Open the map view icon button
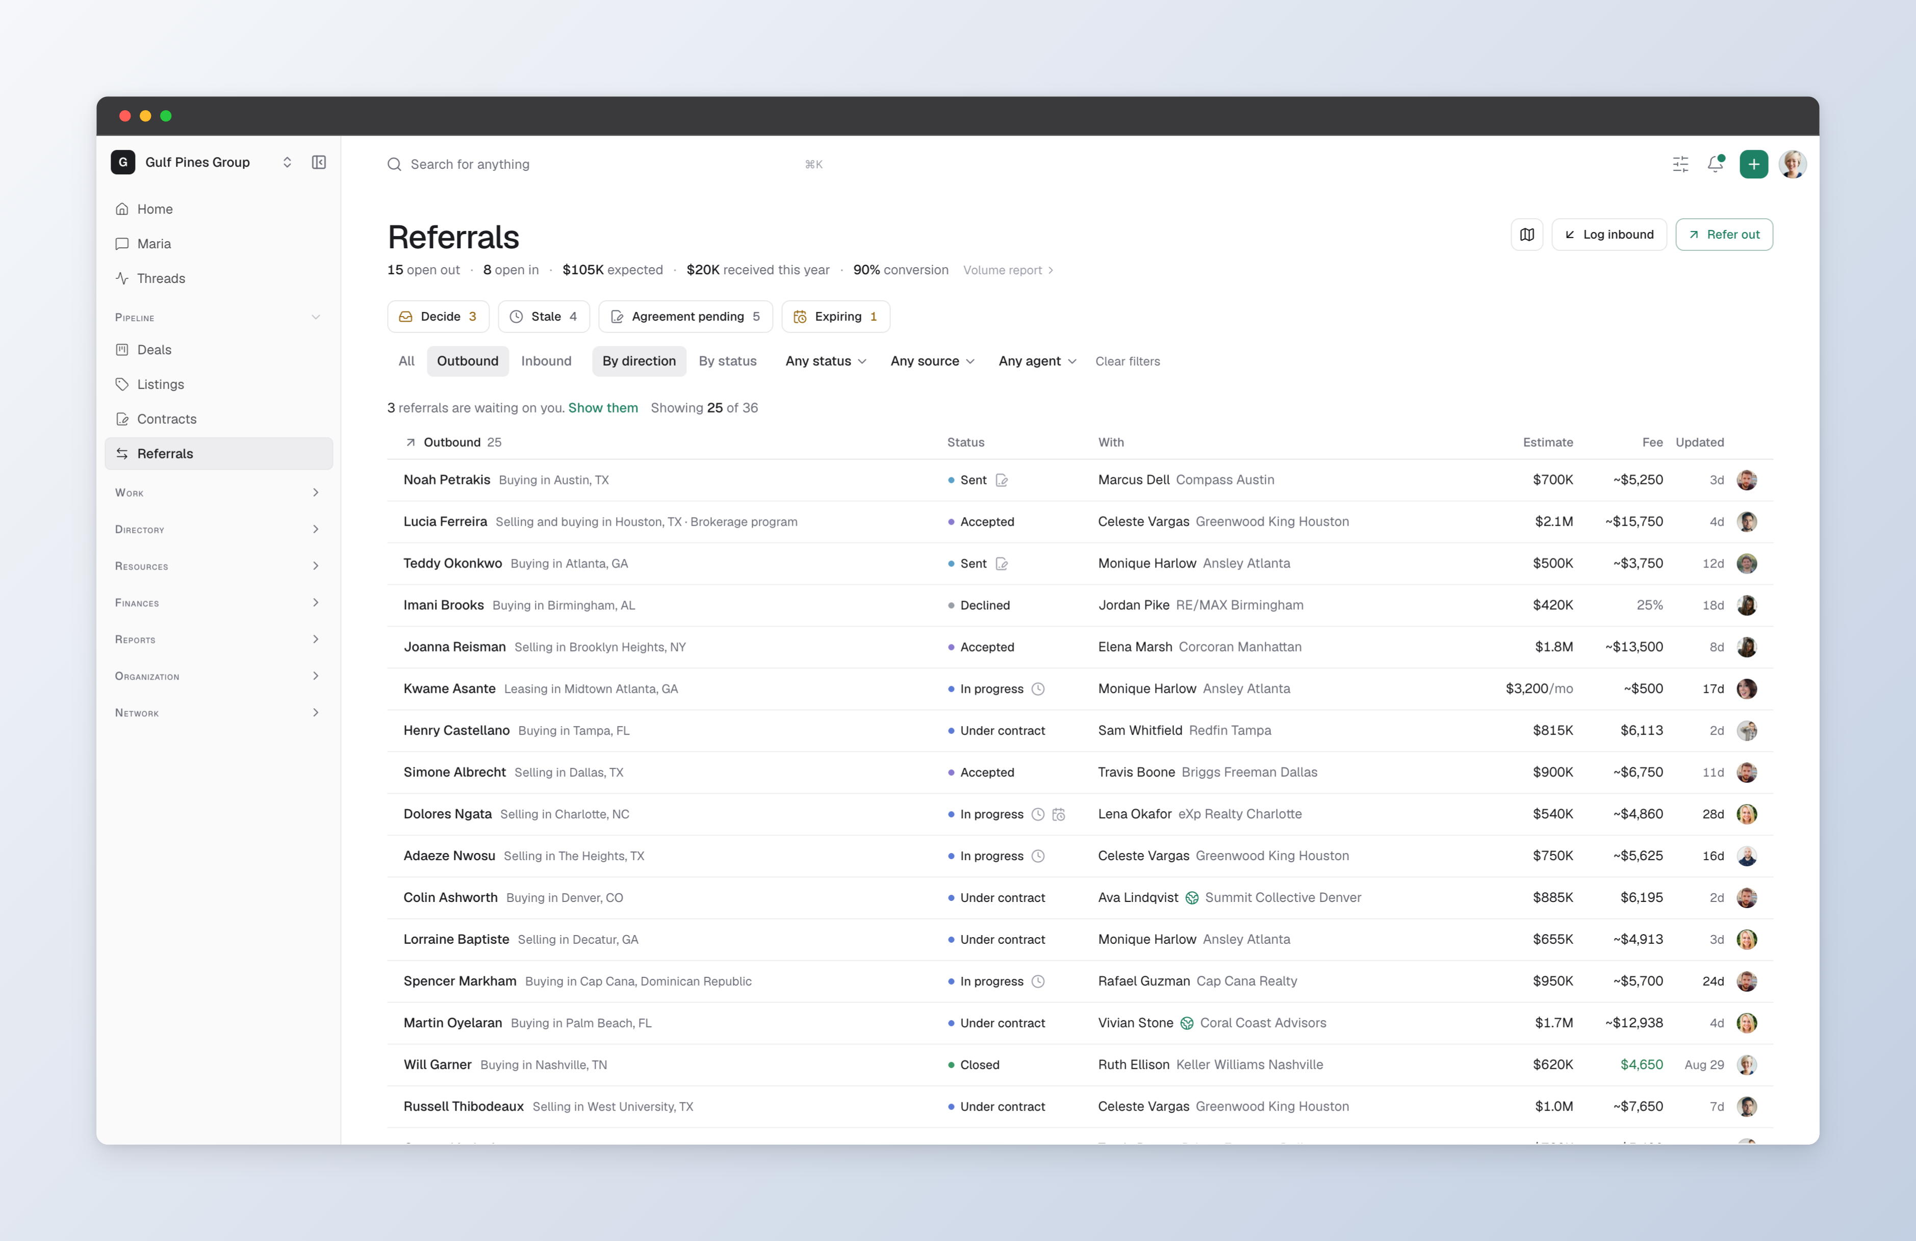The image size is (1916, 1241). pos(1526,234)
